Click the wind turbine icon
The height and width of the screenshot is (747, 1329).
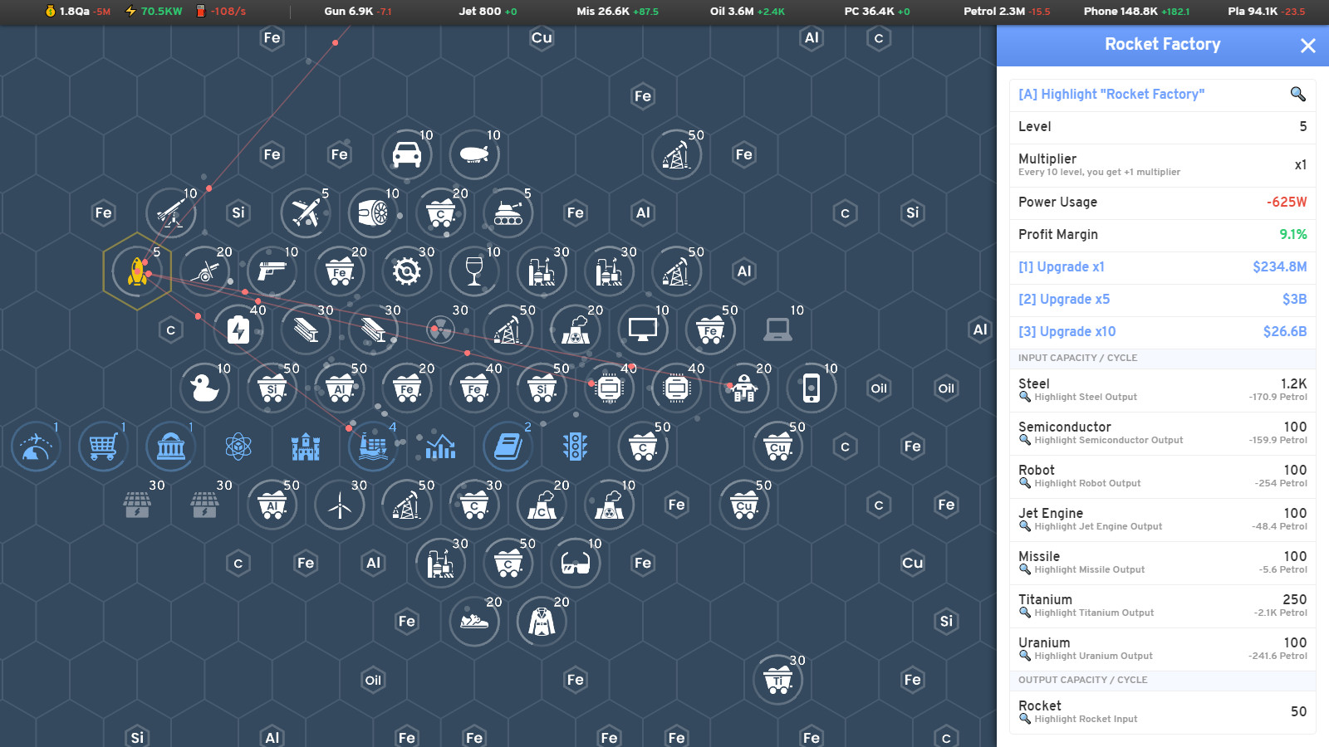coord(339,505)
